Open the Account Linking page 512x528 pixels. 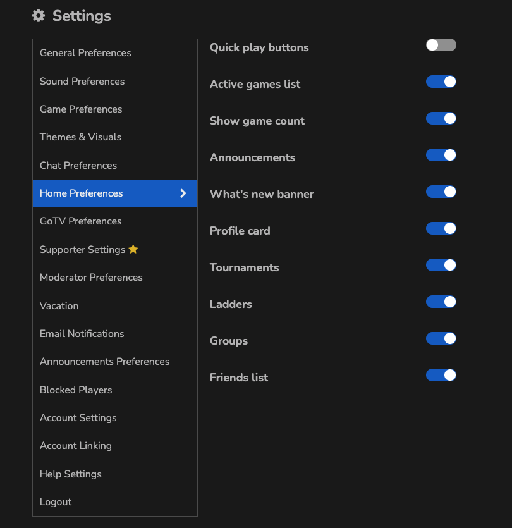coord(76,446)
